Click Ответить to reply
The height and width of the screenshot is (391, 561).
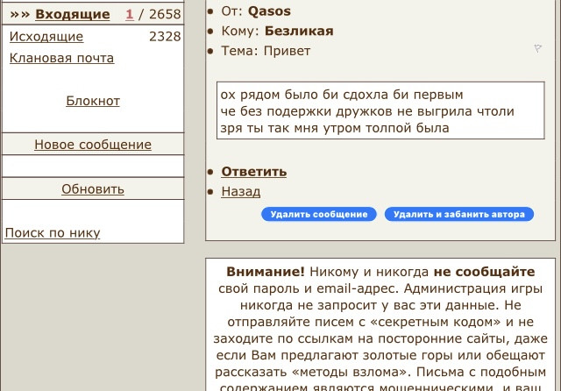click(253, 172)
